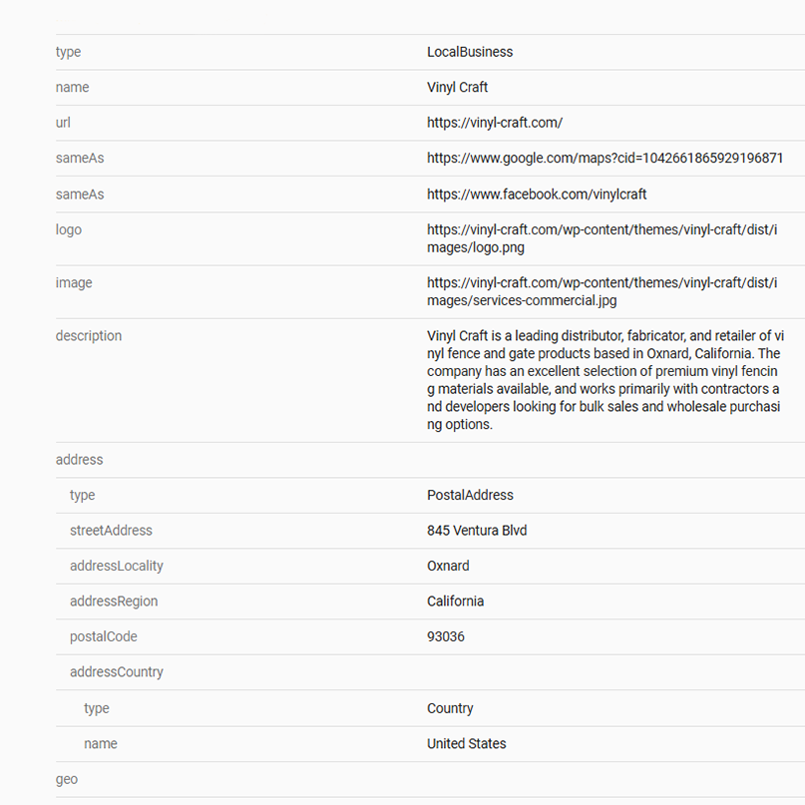Select the LocalBusiness type value

tap(470, 52)
